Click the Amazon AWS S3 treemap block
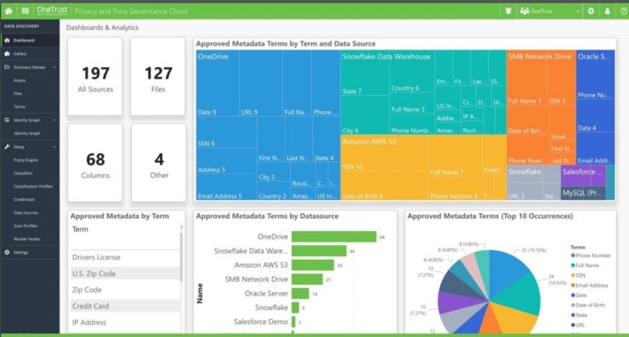The width and height of the screenshot is (629, 337). click(423, 167)
